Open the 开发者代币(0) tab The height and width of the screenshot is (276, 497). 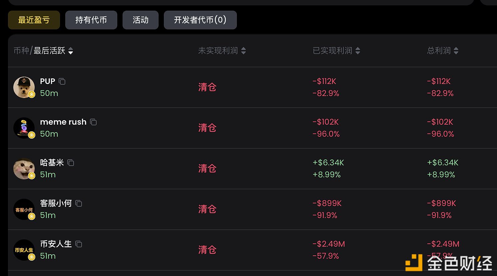tap(200, 20)
